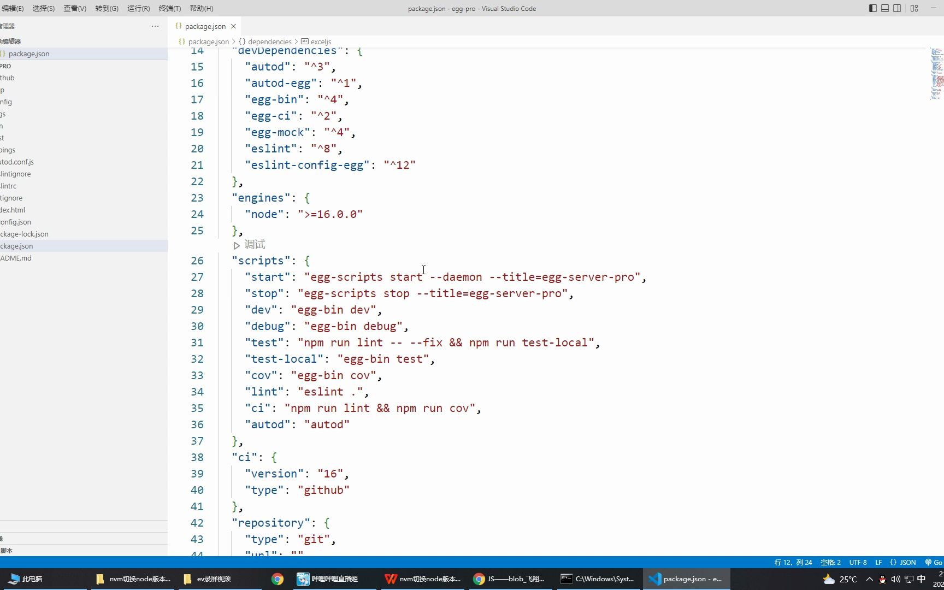This screenshot has height=590, width=944.
Task: Collapse the PRO project section header
Action: click(84, 66)
